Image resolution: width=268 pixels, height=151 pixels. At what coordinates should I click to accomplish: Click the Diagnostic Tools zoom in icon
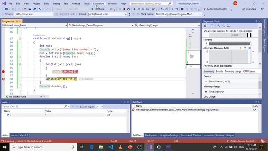219,26
